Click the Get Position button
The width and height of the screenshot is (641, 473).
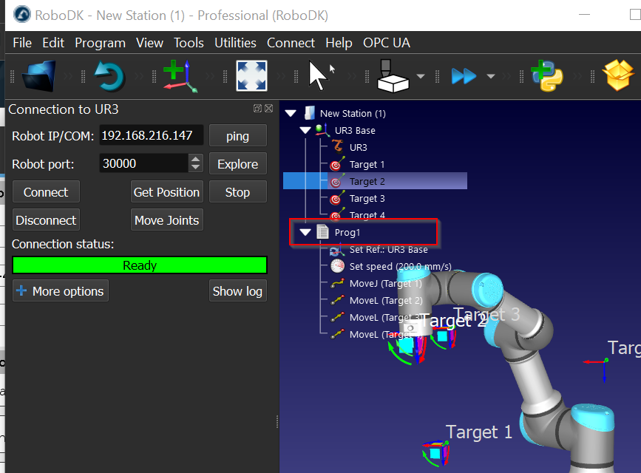coord(167,192)
